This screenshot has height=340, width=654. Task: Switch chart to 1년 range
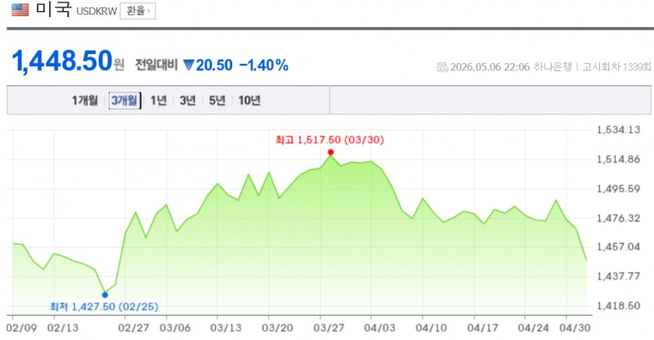pyautogui.click(x=159, y=101)
